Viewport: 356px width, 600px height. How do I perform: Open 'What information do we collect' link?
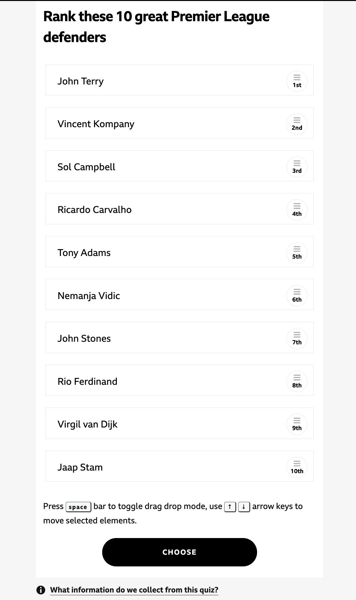tap(134, 590)
